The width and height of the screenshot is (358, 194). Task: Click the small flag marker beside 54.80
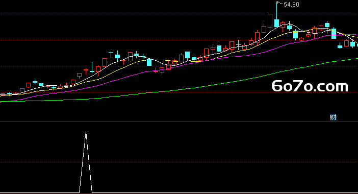(x=279, y=3)
